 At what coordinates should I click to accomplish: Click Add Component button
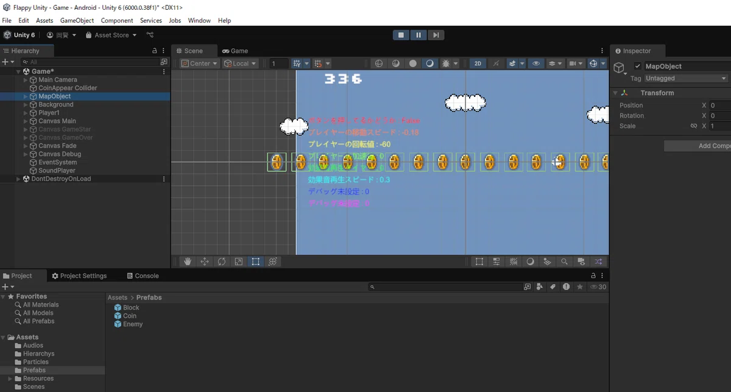697,146
